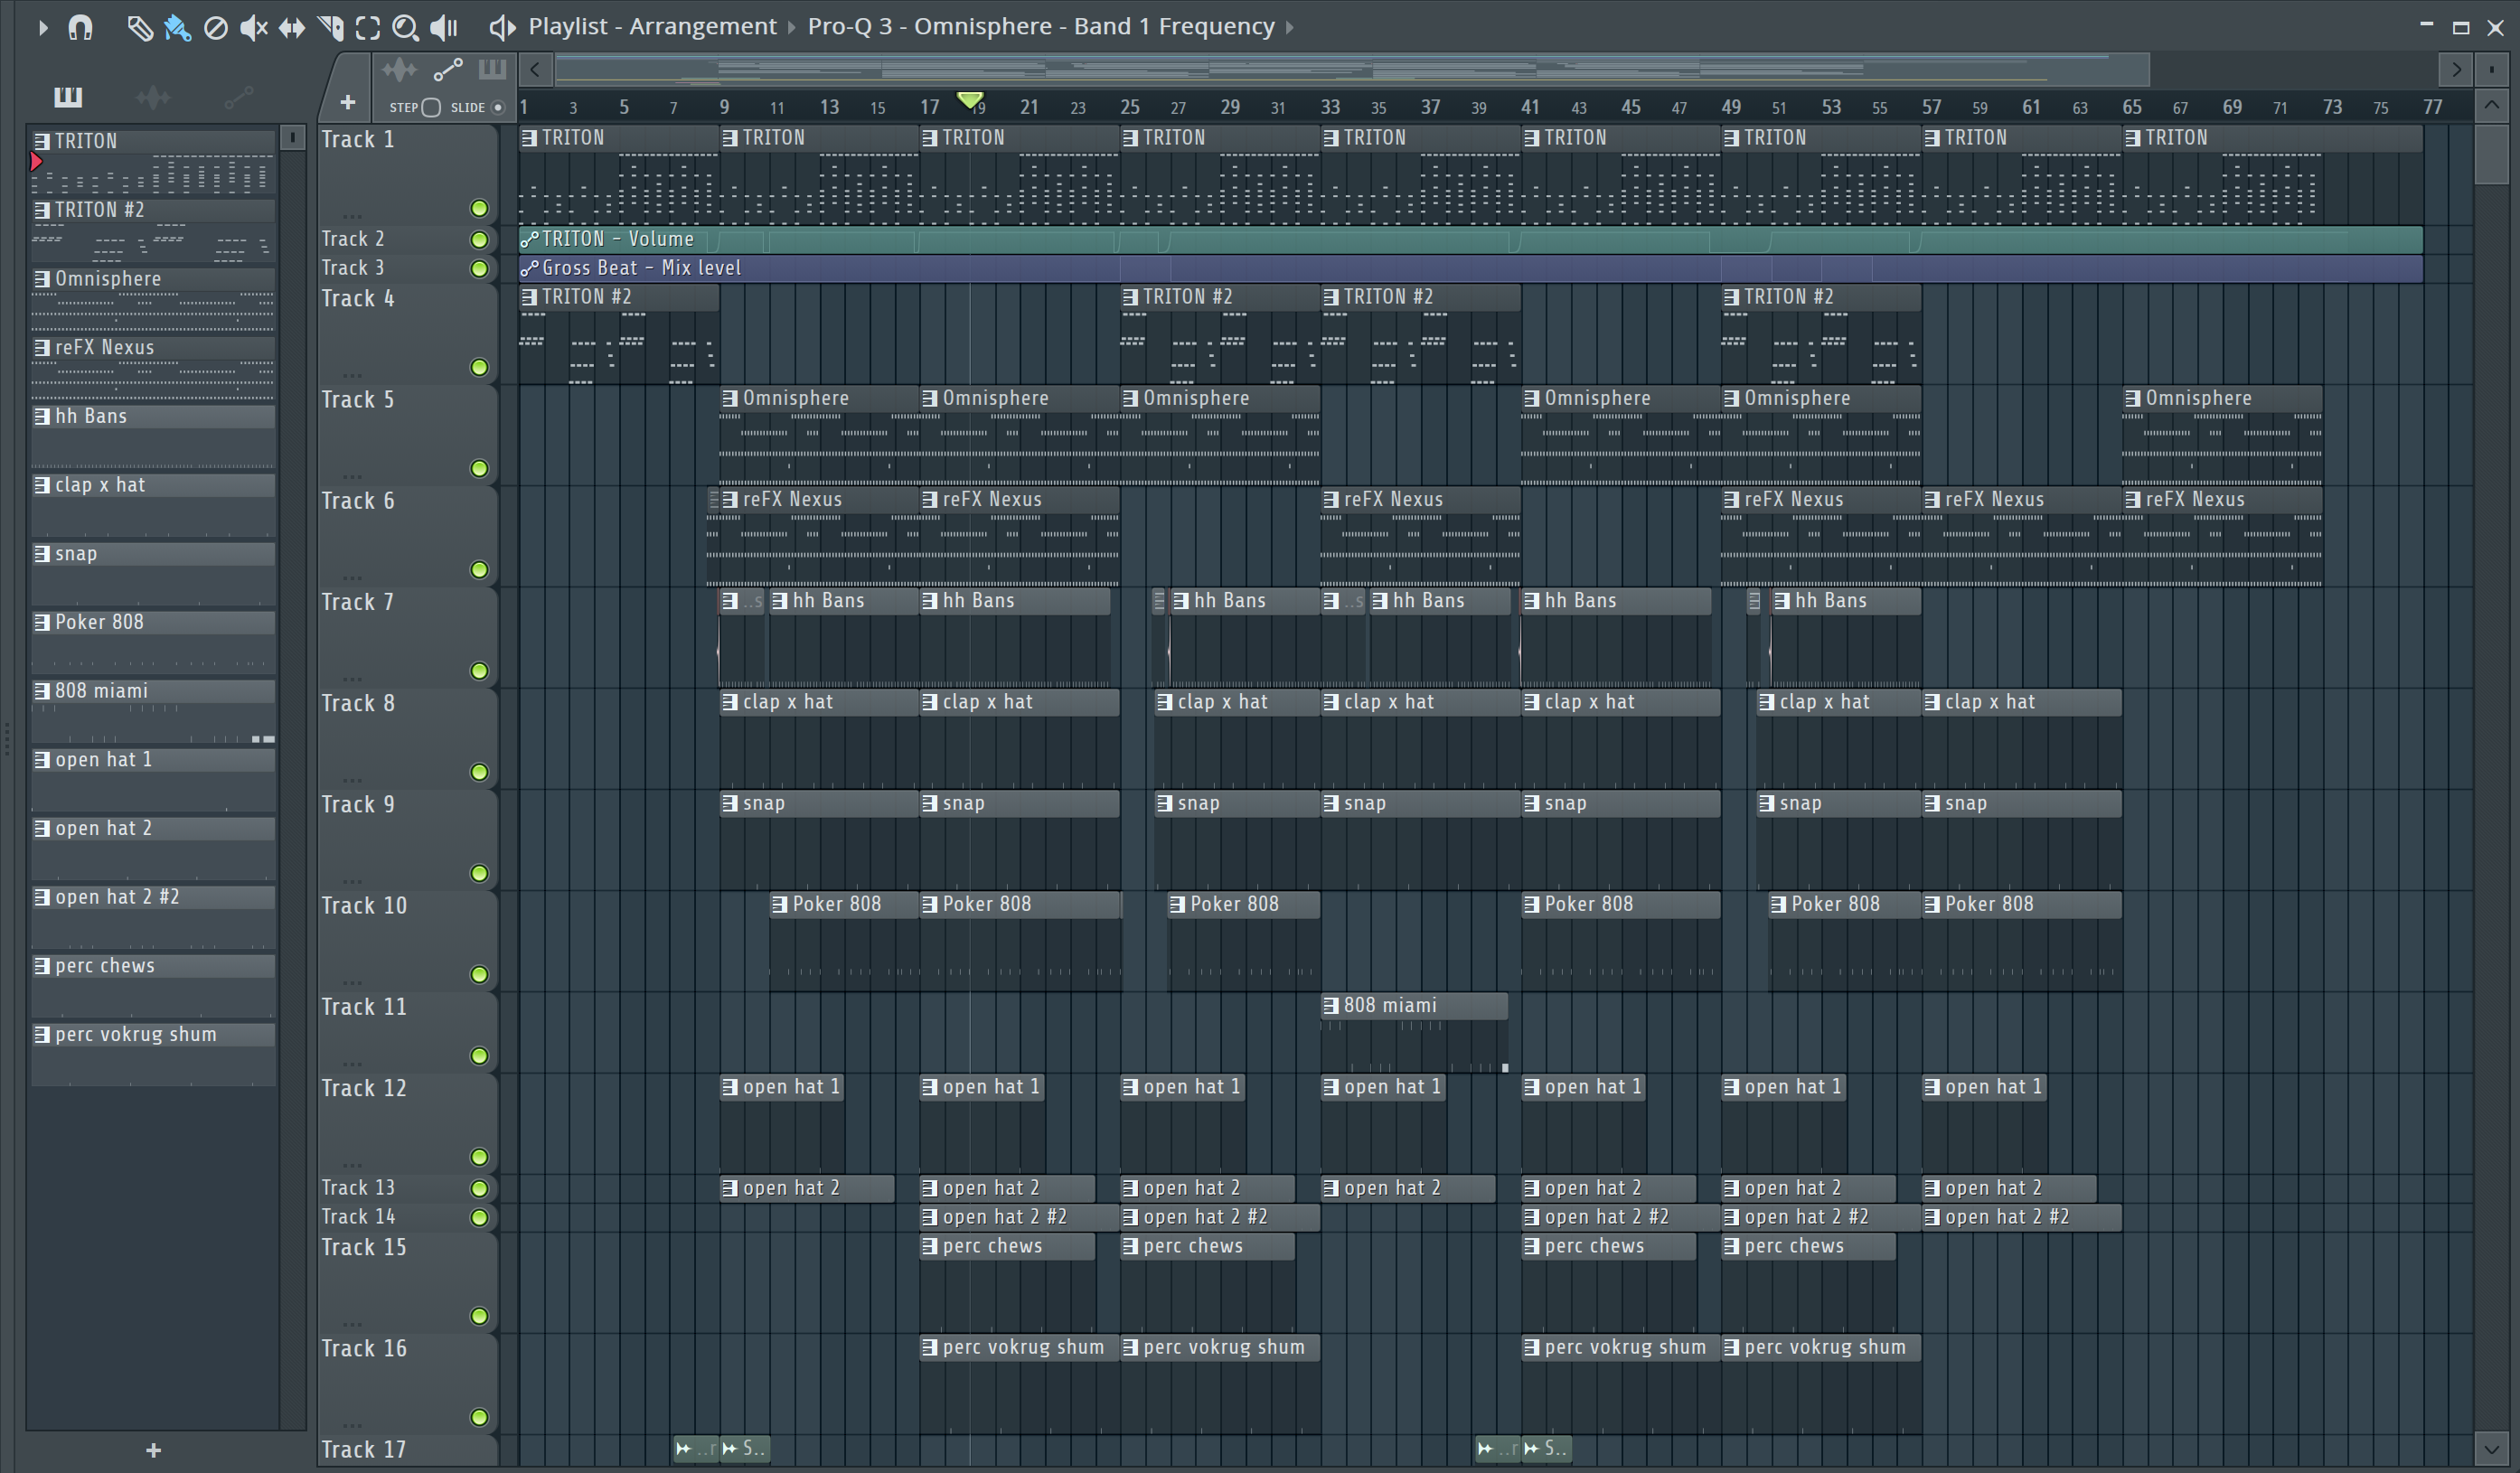Open menu icon of first TRITON #2 clip

pyautogui.click(x=529, y=297)
